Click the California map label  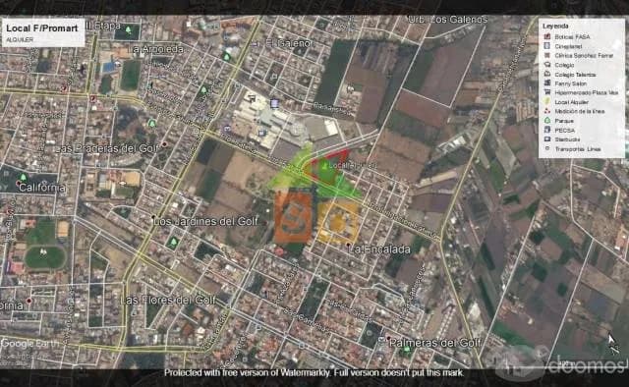(x=42, y=188)
